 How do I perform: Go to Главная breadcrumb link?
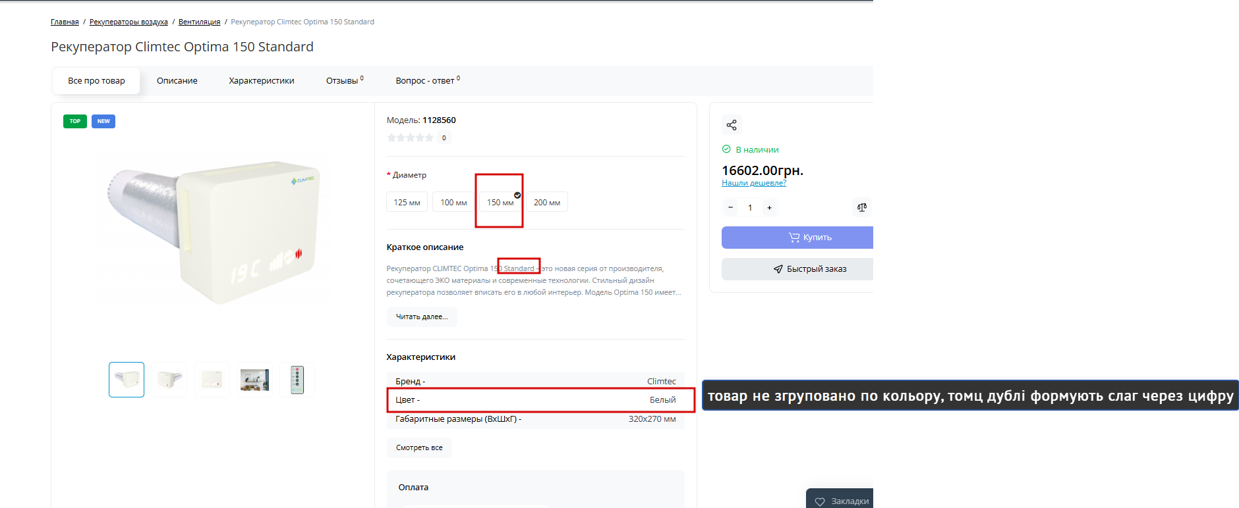point(65,22)
